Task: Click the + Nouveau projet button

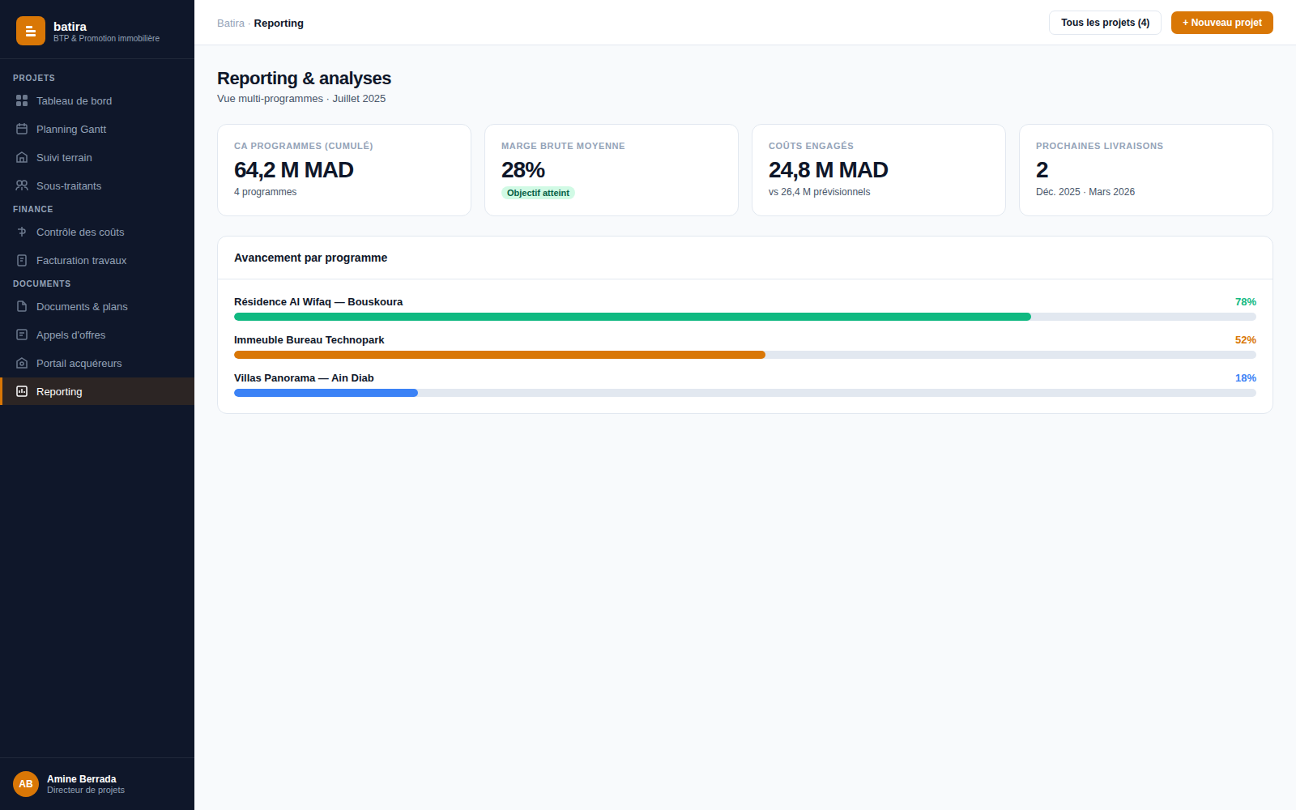Action: pyautogui.click(x=1221, y=23)
